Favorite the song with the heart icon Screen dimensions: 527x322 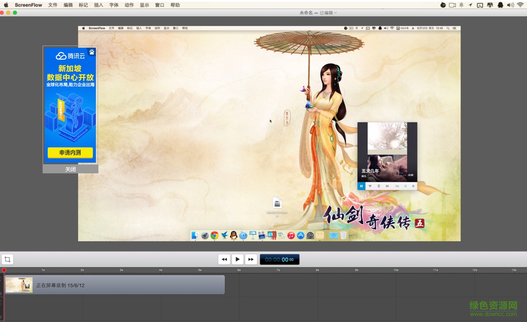pyautogui.click(x=370, y=186)
